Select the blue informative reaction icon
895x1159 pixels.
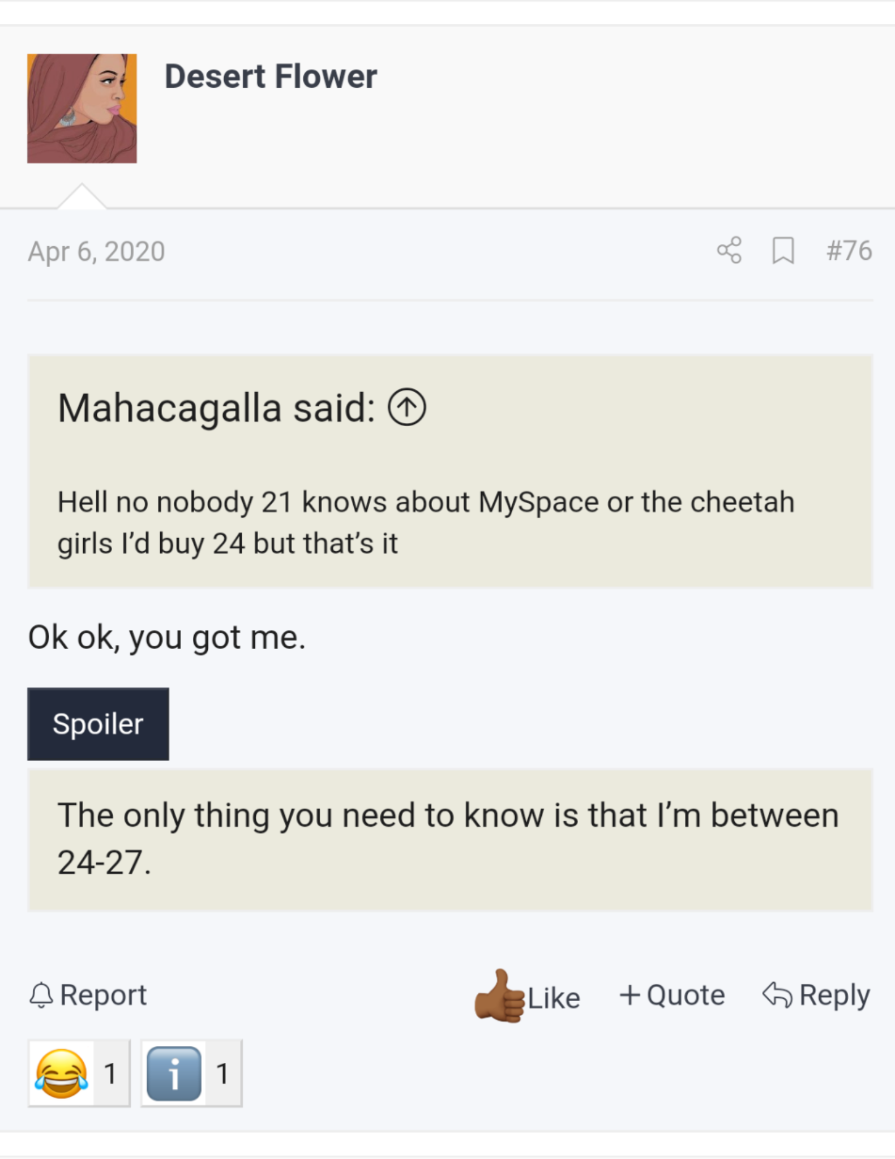click(174, 1073)
